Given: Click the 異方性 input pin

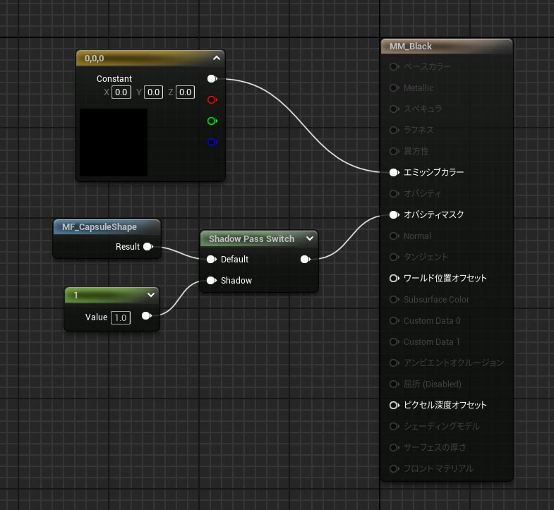Looking at the screenshot, I should coord(394,151).
